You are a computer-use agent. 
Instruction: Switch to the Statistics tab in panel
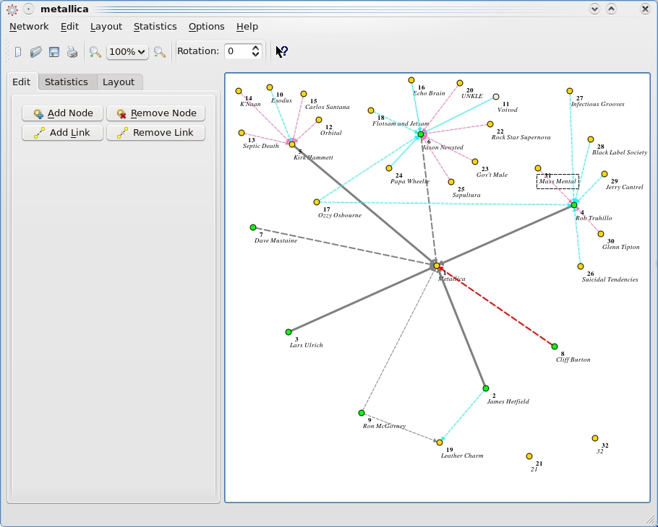67,82
